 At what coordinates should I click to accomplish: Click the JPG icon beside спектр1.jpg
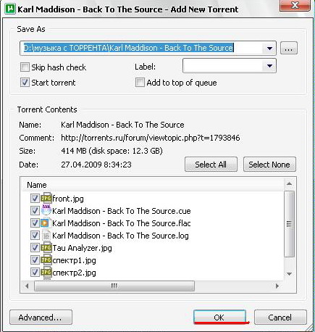pos(46,260)
